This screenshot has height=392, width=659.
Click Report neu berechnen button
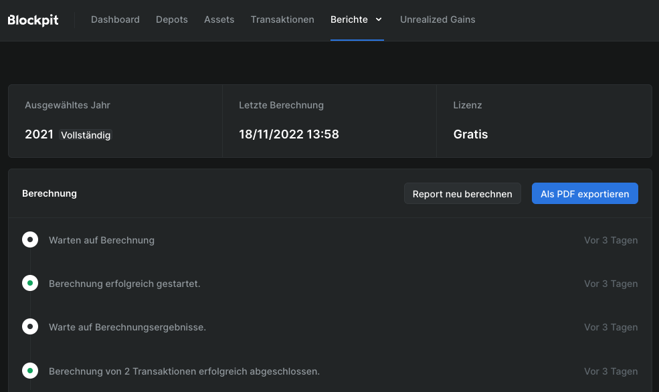coord(462,194)
